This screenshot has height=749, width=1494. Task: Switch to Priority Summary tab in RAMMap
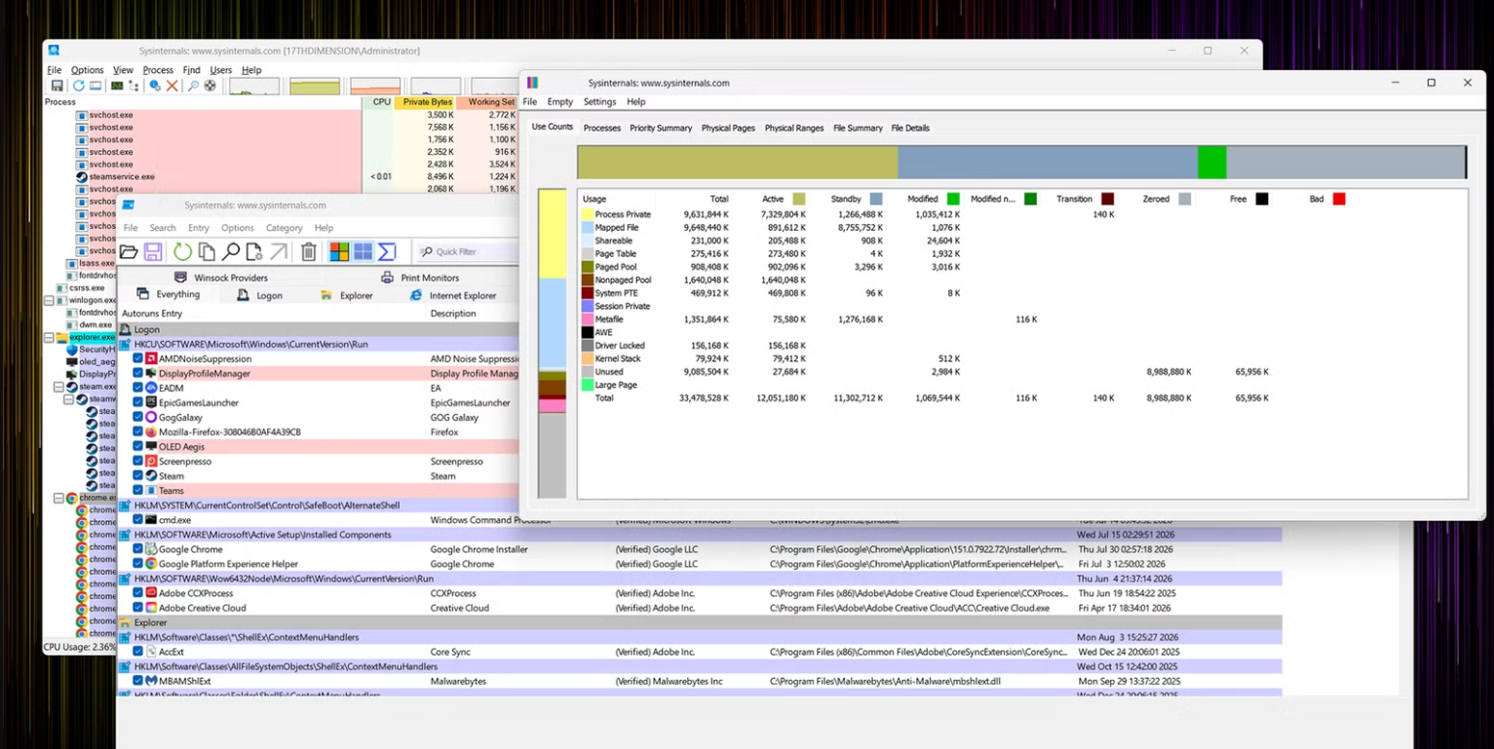click(x=661, y=128)
